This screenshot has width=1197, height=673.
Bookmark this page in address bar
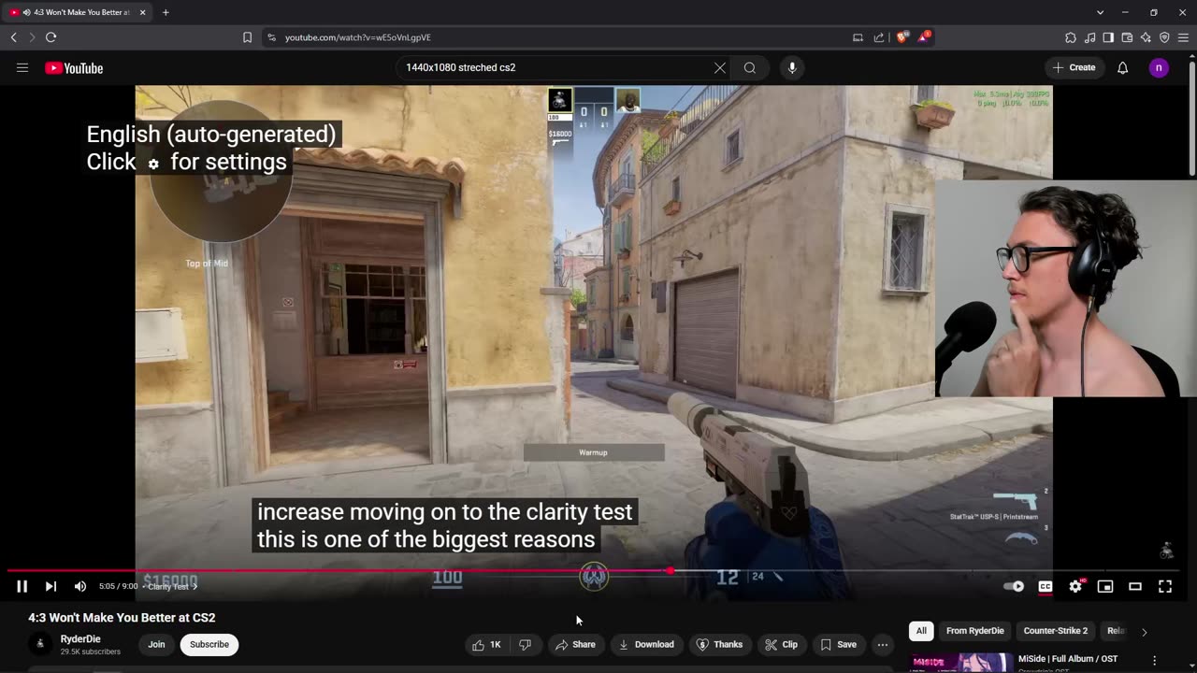coord(247,37)
